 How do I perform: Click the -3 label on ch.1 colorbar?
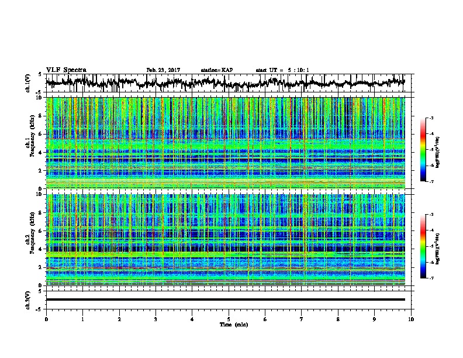(431, 118)
